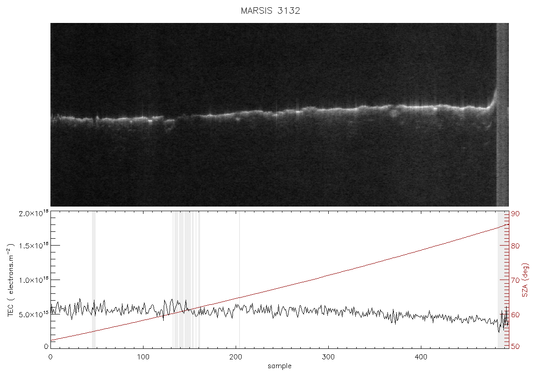Viewport: 541px width, 381px height.
Task: Click the 60 tick label on SZA axis
Action: [x=515, y=315]
